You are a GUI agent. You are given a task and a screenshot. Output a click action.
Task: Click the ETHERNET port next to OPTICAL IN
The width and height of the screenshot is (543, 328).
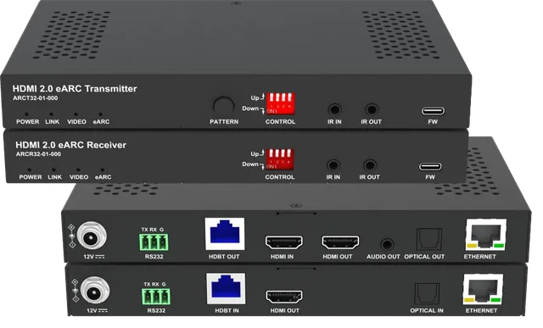point(483,289)
